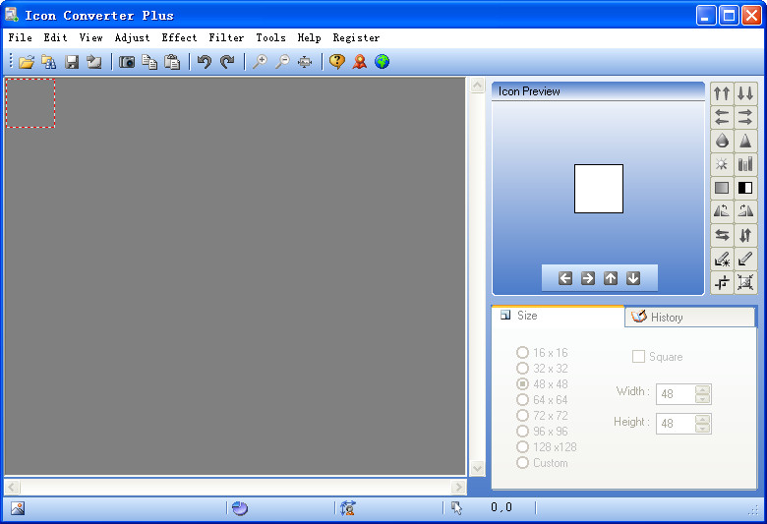767x524 pixels.
Task: Click the plain brush tool
Action: 745,259
